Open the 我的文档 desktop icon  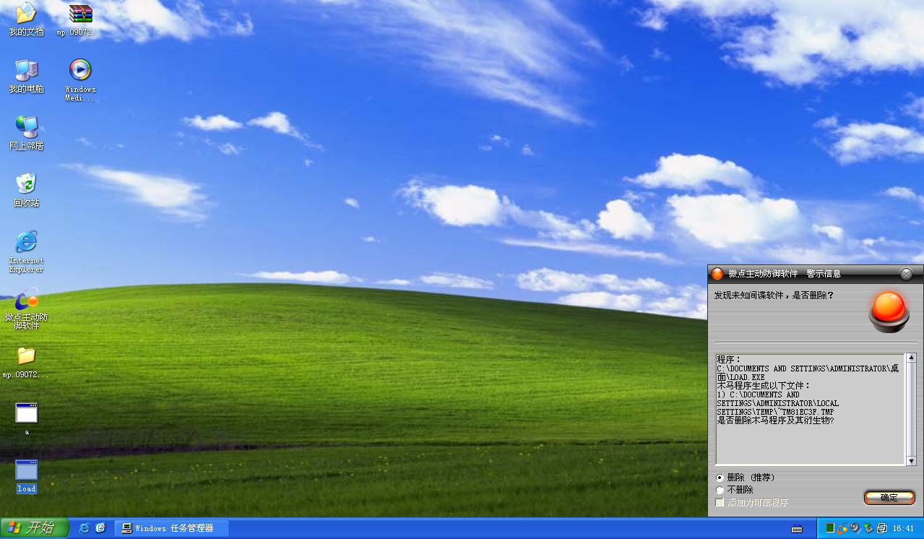point(26,19)
